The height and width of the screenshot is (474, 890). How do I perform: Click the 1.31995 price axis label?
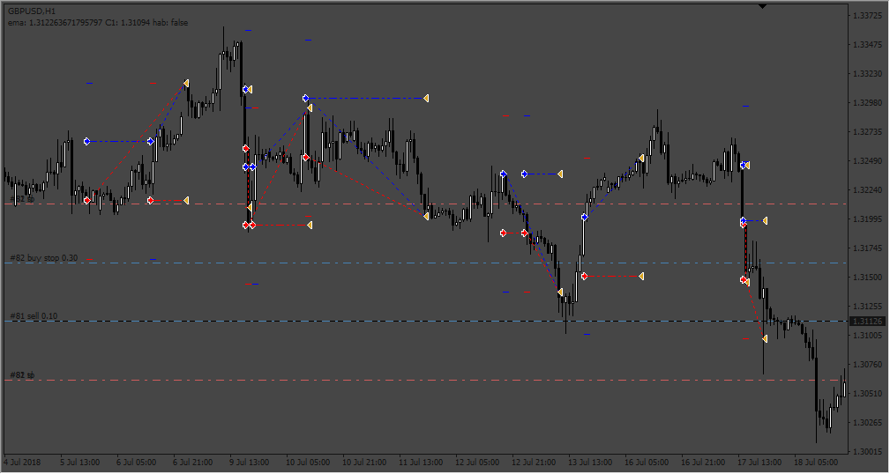pyautogui.click(x=868, y=218)
